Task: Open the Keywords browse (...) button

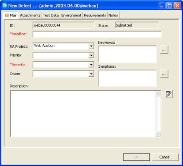Action: click(164, 50)
